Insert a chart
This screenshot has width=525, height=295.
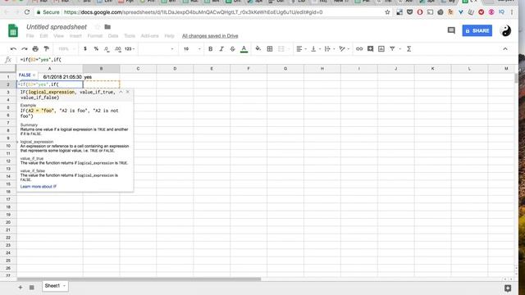(381, 49)
